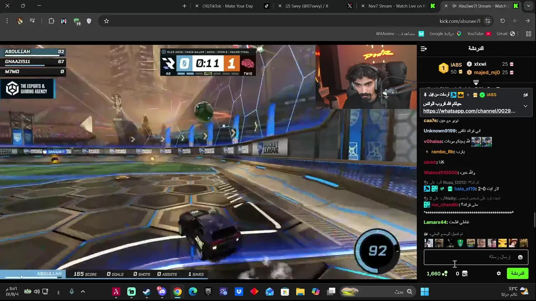Image resolution: width=536 pixels, height=301 pixels.
Task: Click username Unknown9199 in chat
Action: (x=440, y=131)
